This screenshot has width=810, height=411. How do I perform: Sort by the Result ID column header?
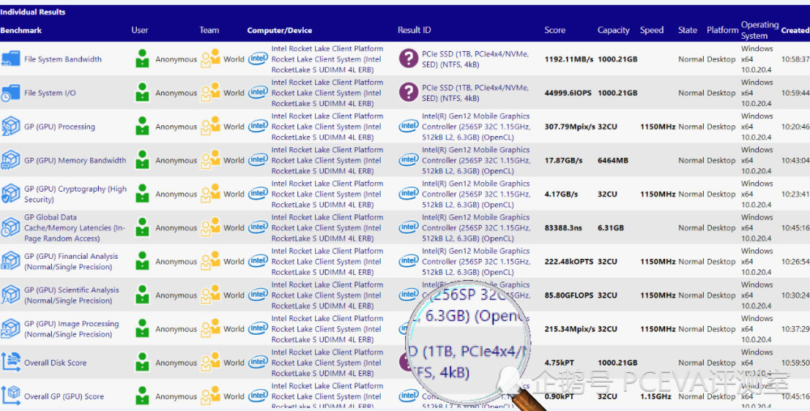coord(414,31)
